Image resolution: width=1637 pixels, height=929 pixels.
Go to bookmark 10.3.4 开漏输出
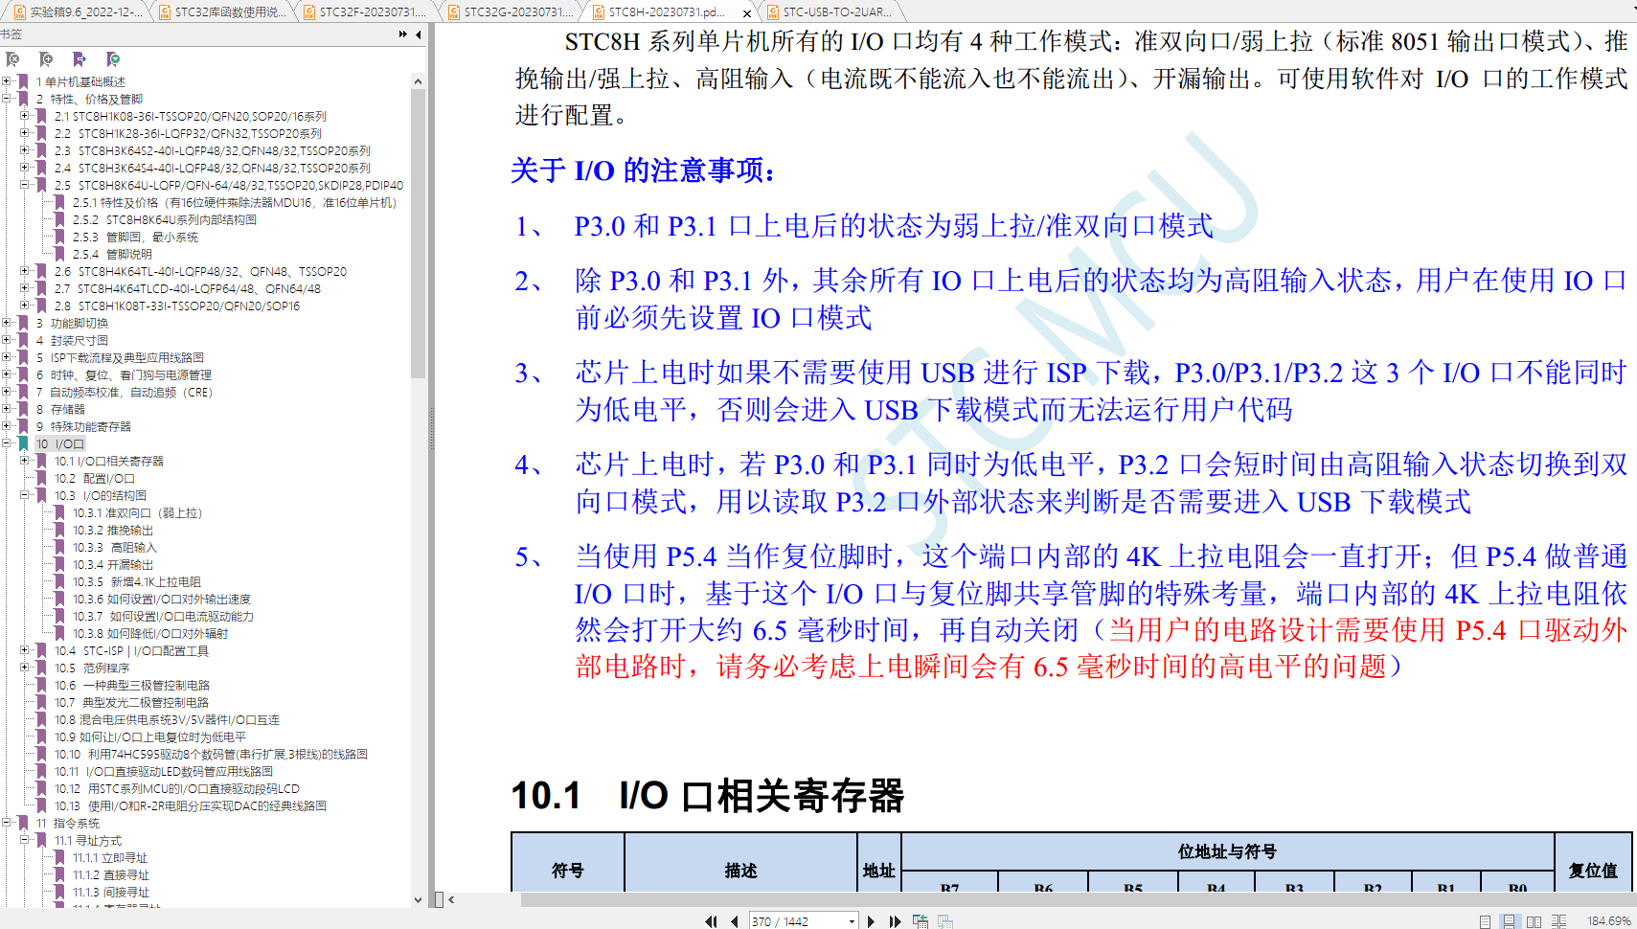point(112,564)
